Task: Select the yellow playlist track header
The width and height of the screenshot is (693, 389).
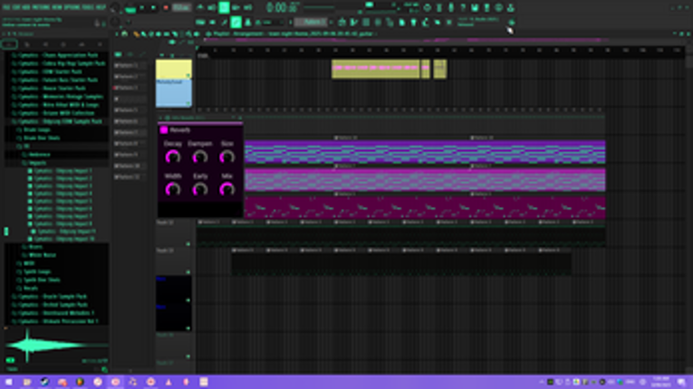Action: [174, 70]
